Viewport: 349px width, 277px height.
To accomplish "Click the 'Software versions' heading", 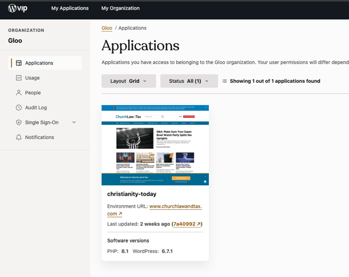I will [128, 241].
